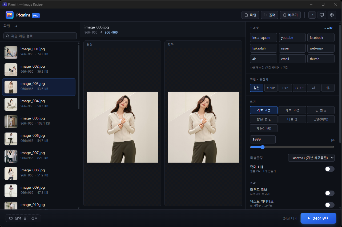Click the Pixmint app logo icon
This screenshot has height=227, width=342.
(10, 15)
